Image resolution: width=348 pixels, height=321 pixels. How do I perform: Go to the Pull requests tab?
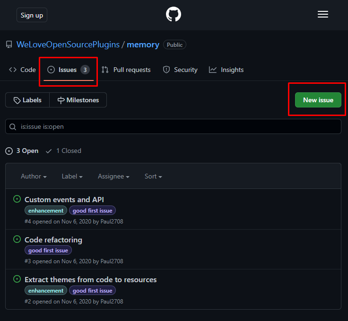coord(126,70)
